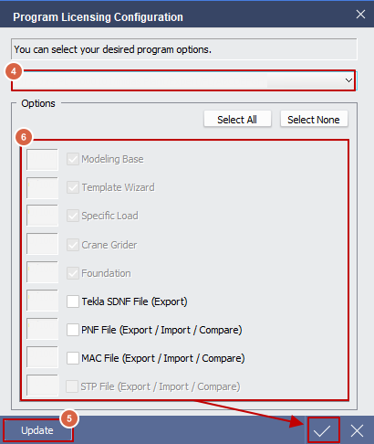Toggle the Template Wizard checkbox
Screen dimensions: 374x444
[x=73, y=187]
